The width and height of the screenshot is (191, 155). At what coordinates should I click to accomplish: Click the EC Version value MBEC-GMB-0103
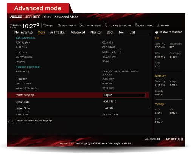tap(112, 52)
